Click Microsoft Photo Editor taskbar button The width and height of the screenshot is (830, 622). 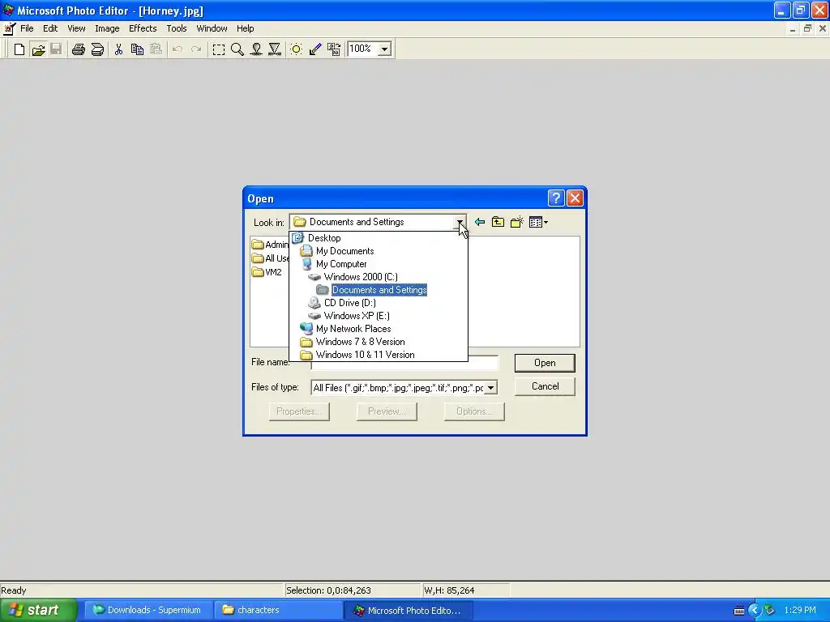click(x=407, y=611)
